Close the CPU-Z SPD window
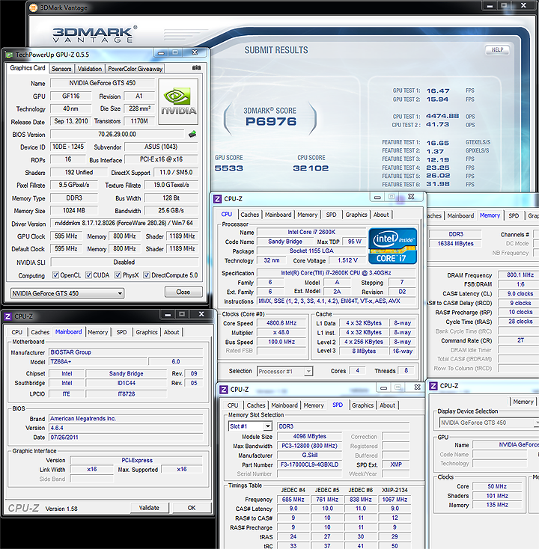Screen dimensions: 539x549 click(x=417, y=387)
